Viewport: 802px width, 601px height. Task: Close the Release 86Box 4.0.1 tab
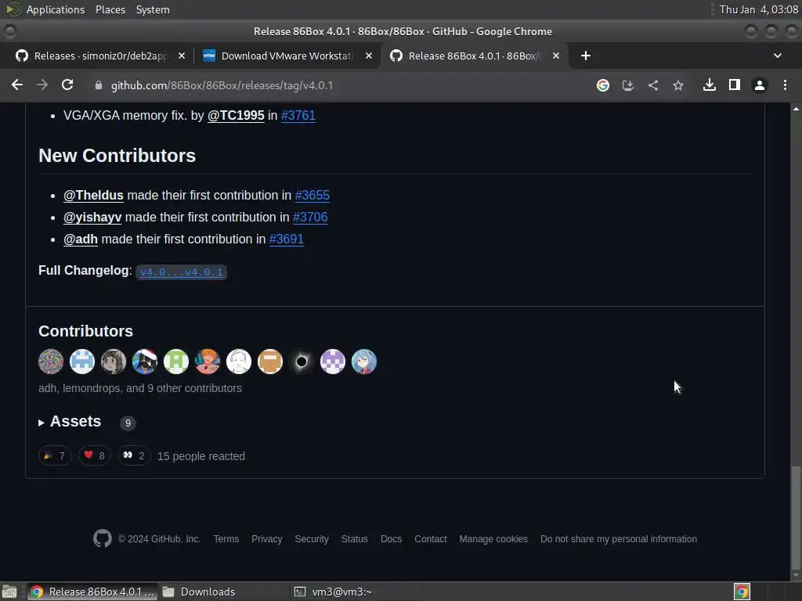[x=556, y=56]
